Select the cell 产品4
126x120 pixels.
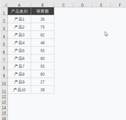point(19,43)
